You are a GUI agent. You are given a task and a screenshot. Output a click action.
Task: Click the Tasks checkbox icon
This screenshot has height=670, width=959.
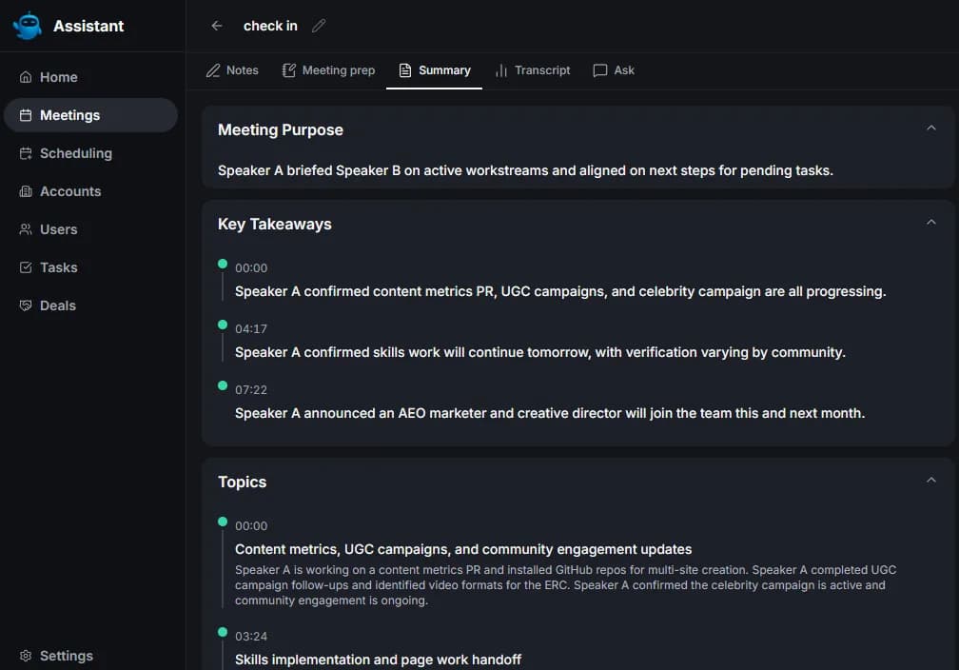tap(26, 267)
